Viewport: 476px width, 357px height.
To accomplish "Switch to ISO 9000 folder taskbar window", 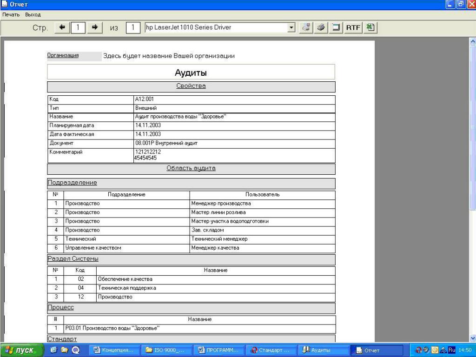I will coord(166,350).
